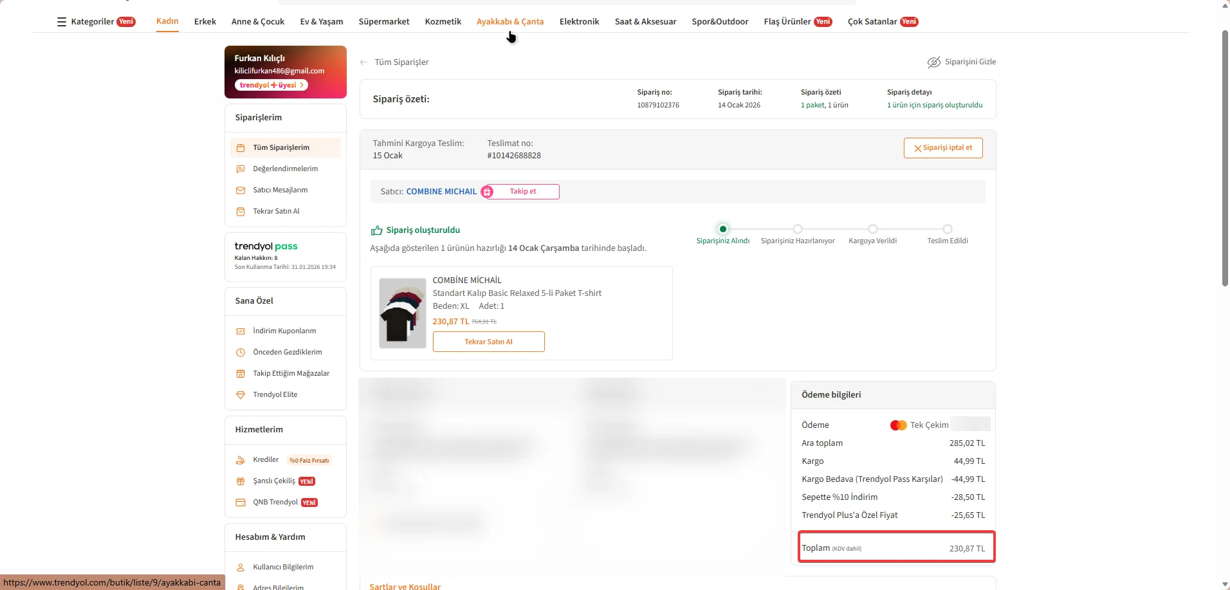Screen dimensions: 1230x590
Task: Open Satıcı Mesajlarım in the sidebar
Action: click(x=280, y=190)
